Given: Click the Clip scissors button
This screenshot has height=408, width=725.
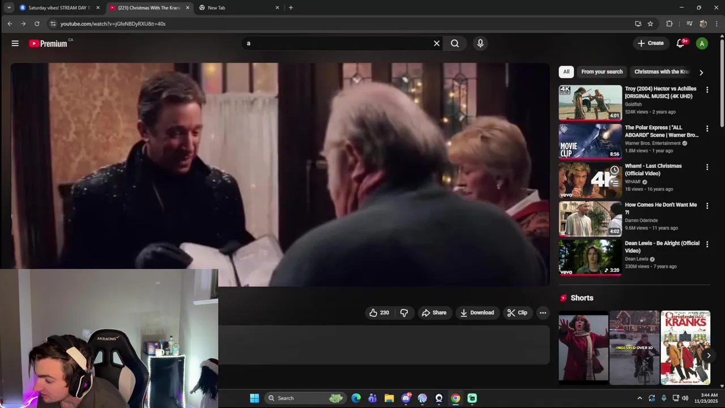Looking at the screenshot, I should (517, 313).
